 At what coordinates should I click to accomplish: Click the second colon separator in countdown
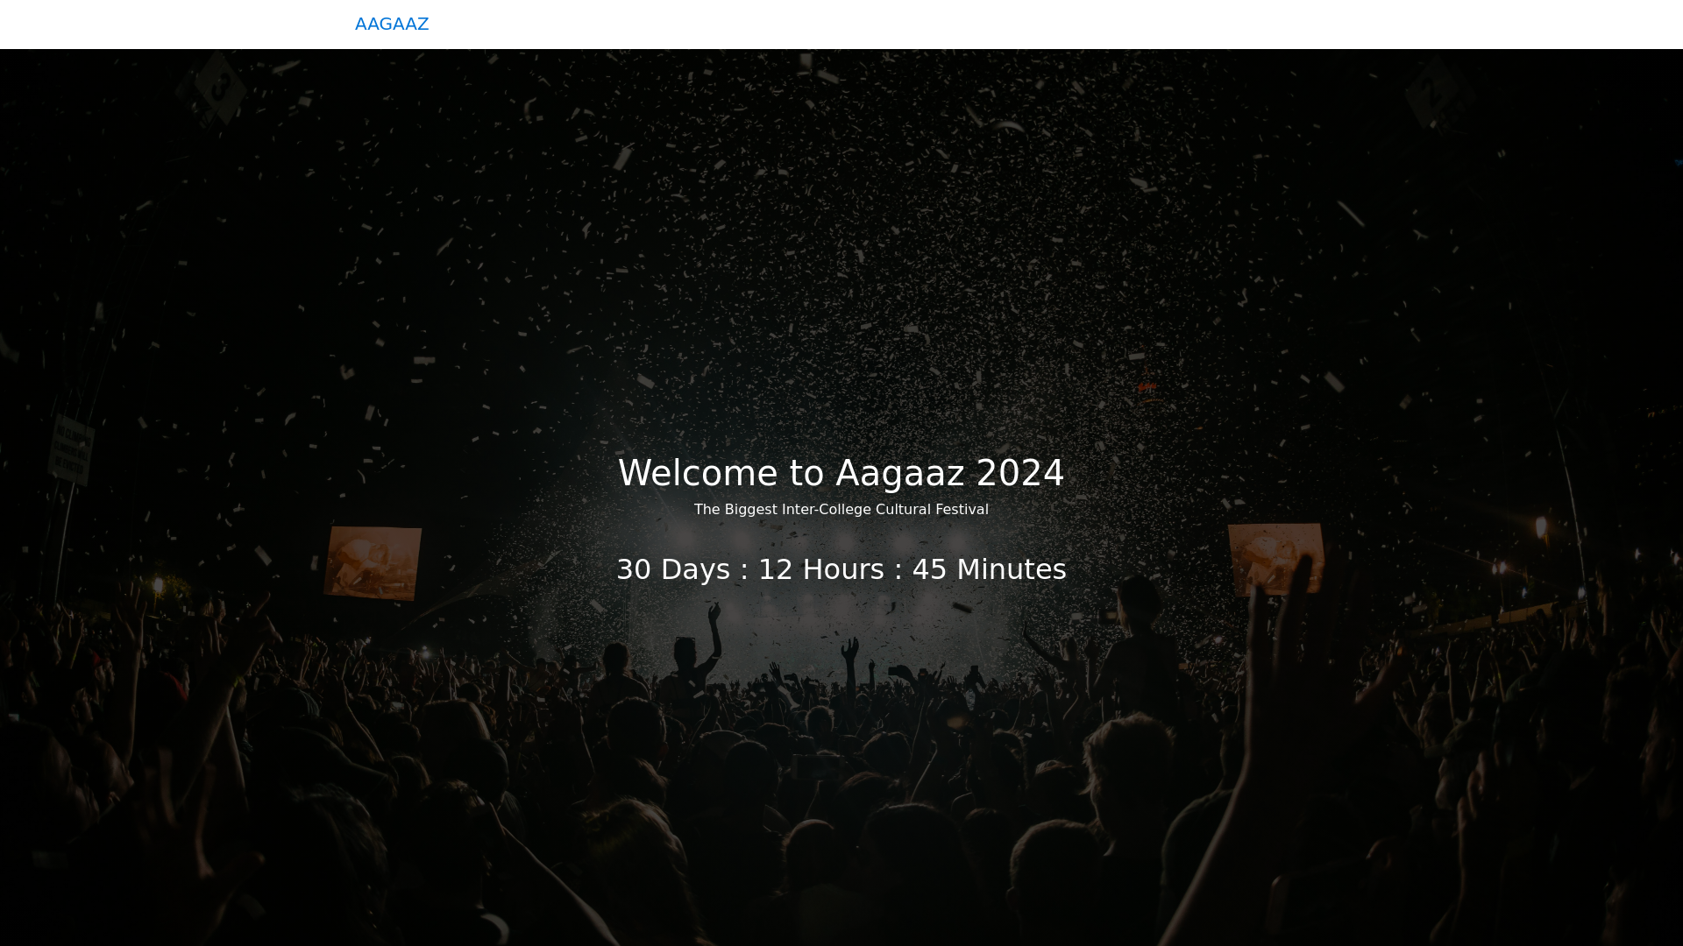coord(898,570)
